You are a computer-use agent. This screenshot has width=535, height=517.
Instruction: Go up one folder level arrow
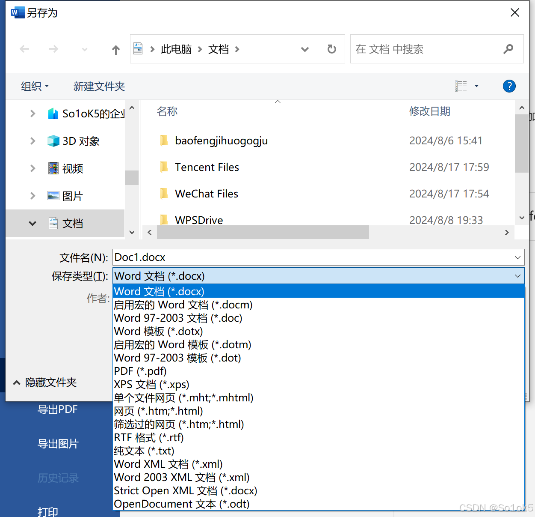[x=115, y=50]
